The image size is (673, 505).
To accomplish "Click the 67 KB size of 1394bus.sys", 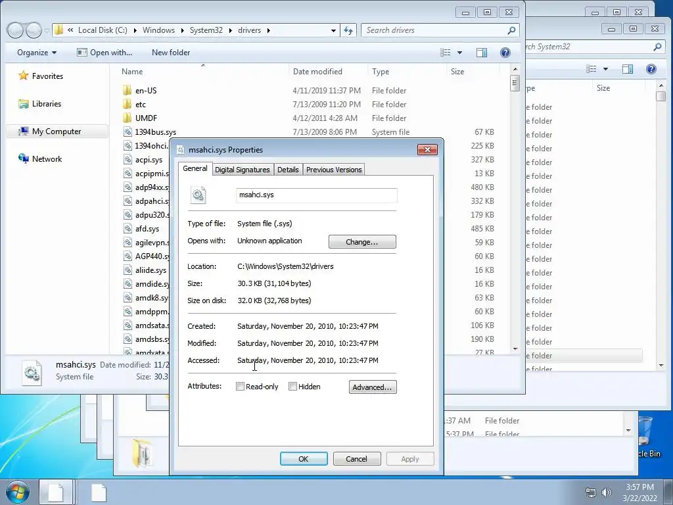I will click(x=484, y=132).
